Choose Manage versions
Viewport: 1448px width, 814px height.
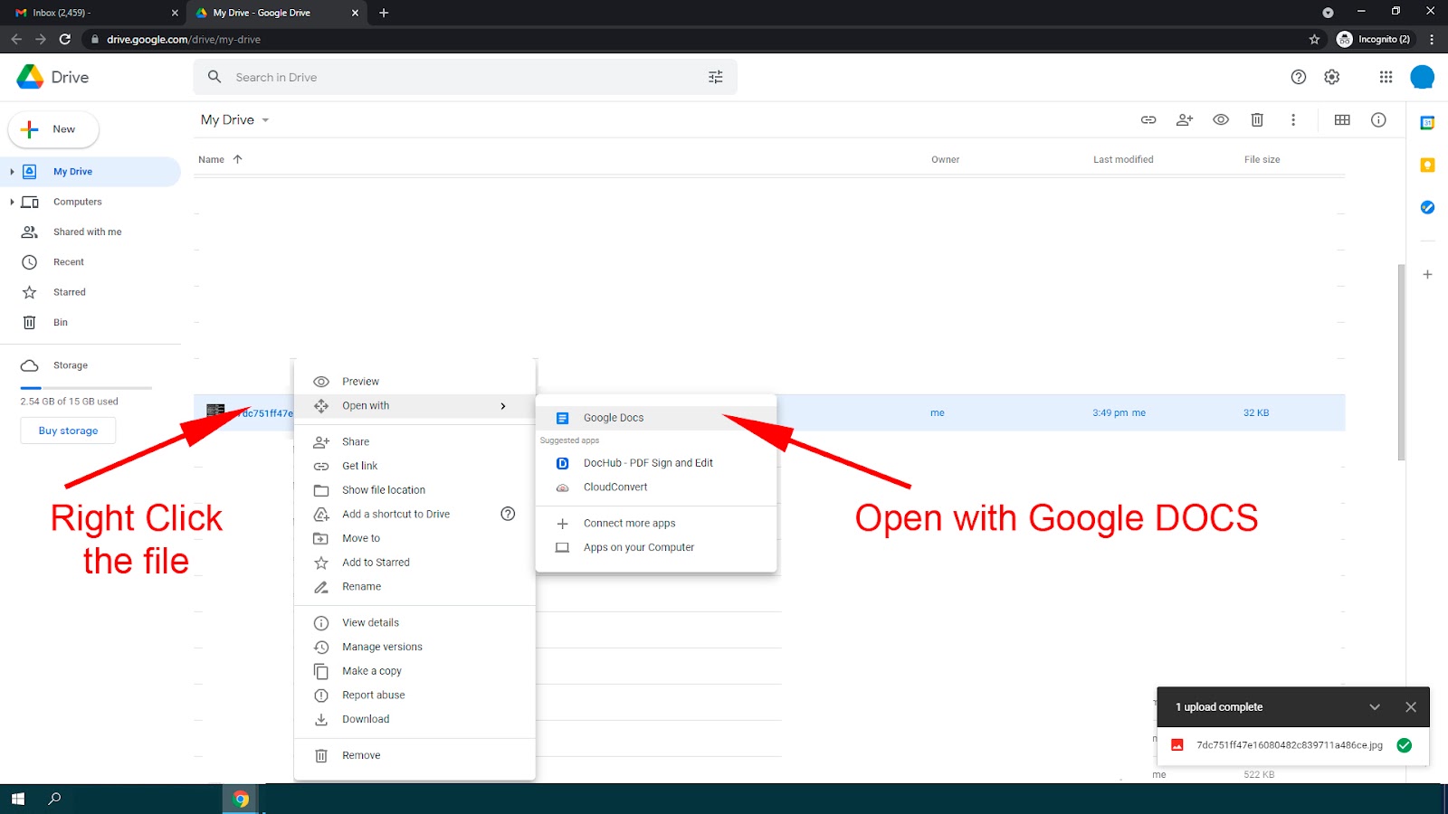pos(414,647)
